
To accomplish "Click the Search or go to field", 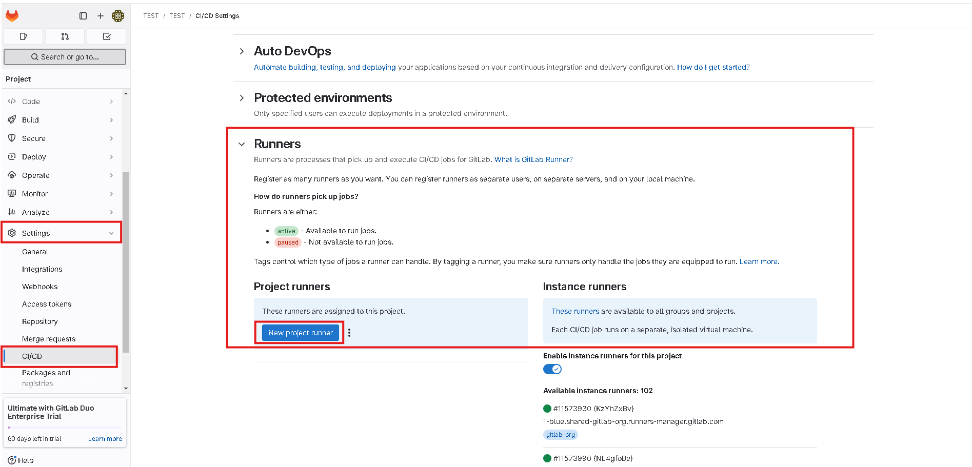I will [65, 57].
